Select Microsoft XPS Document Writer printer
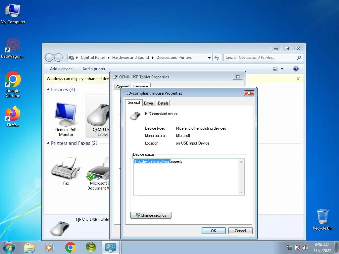 [x=98, y=173]
